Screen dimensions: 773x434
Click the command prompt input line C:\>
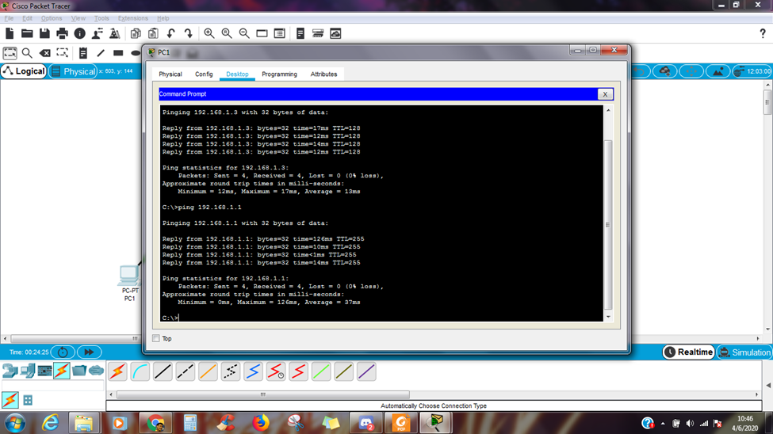pos(170,318)
